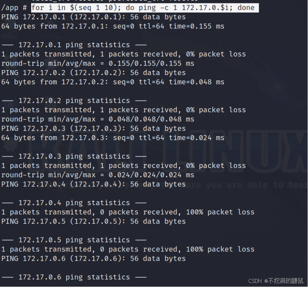The height and width of the screenshot is (287, 308).
Task: Select the 172.17.0.5 ping statistics heading
Action: click(x=74, y=240)
